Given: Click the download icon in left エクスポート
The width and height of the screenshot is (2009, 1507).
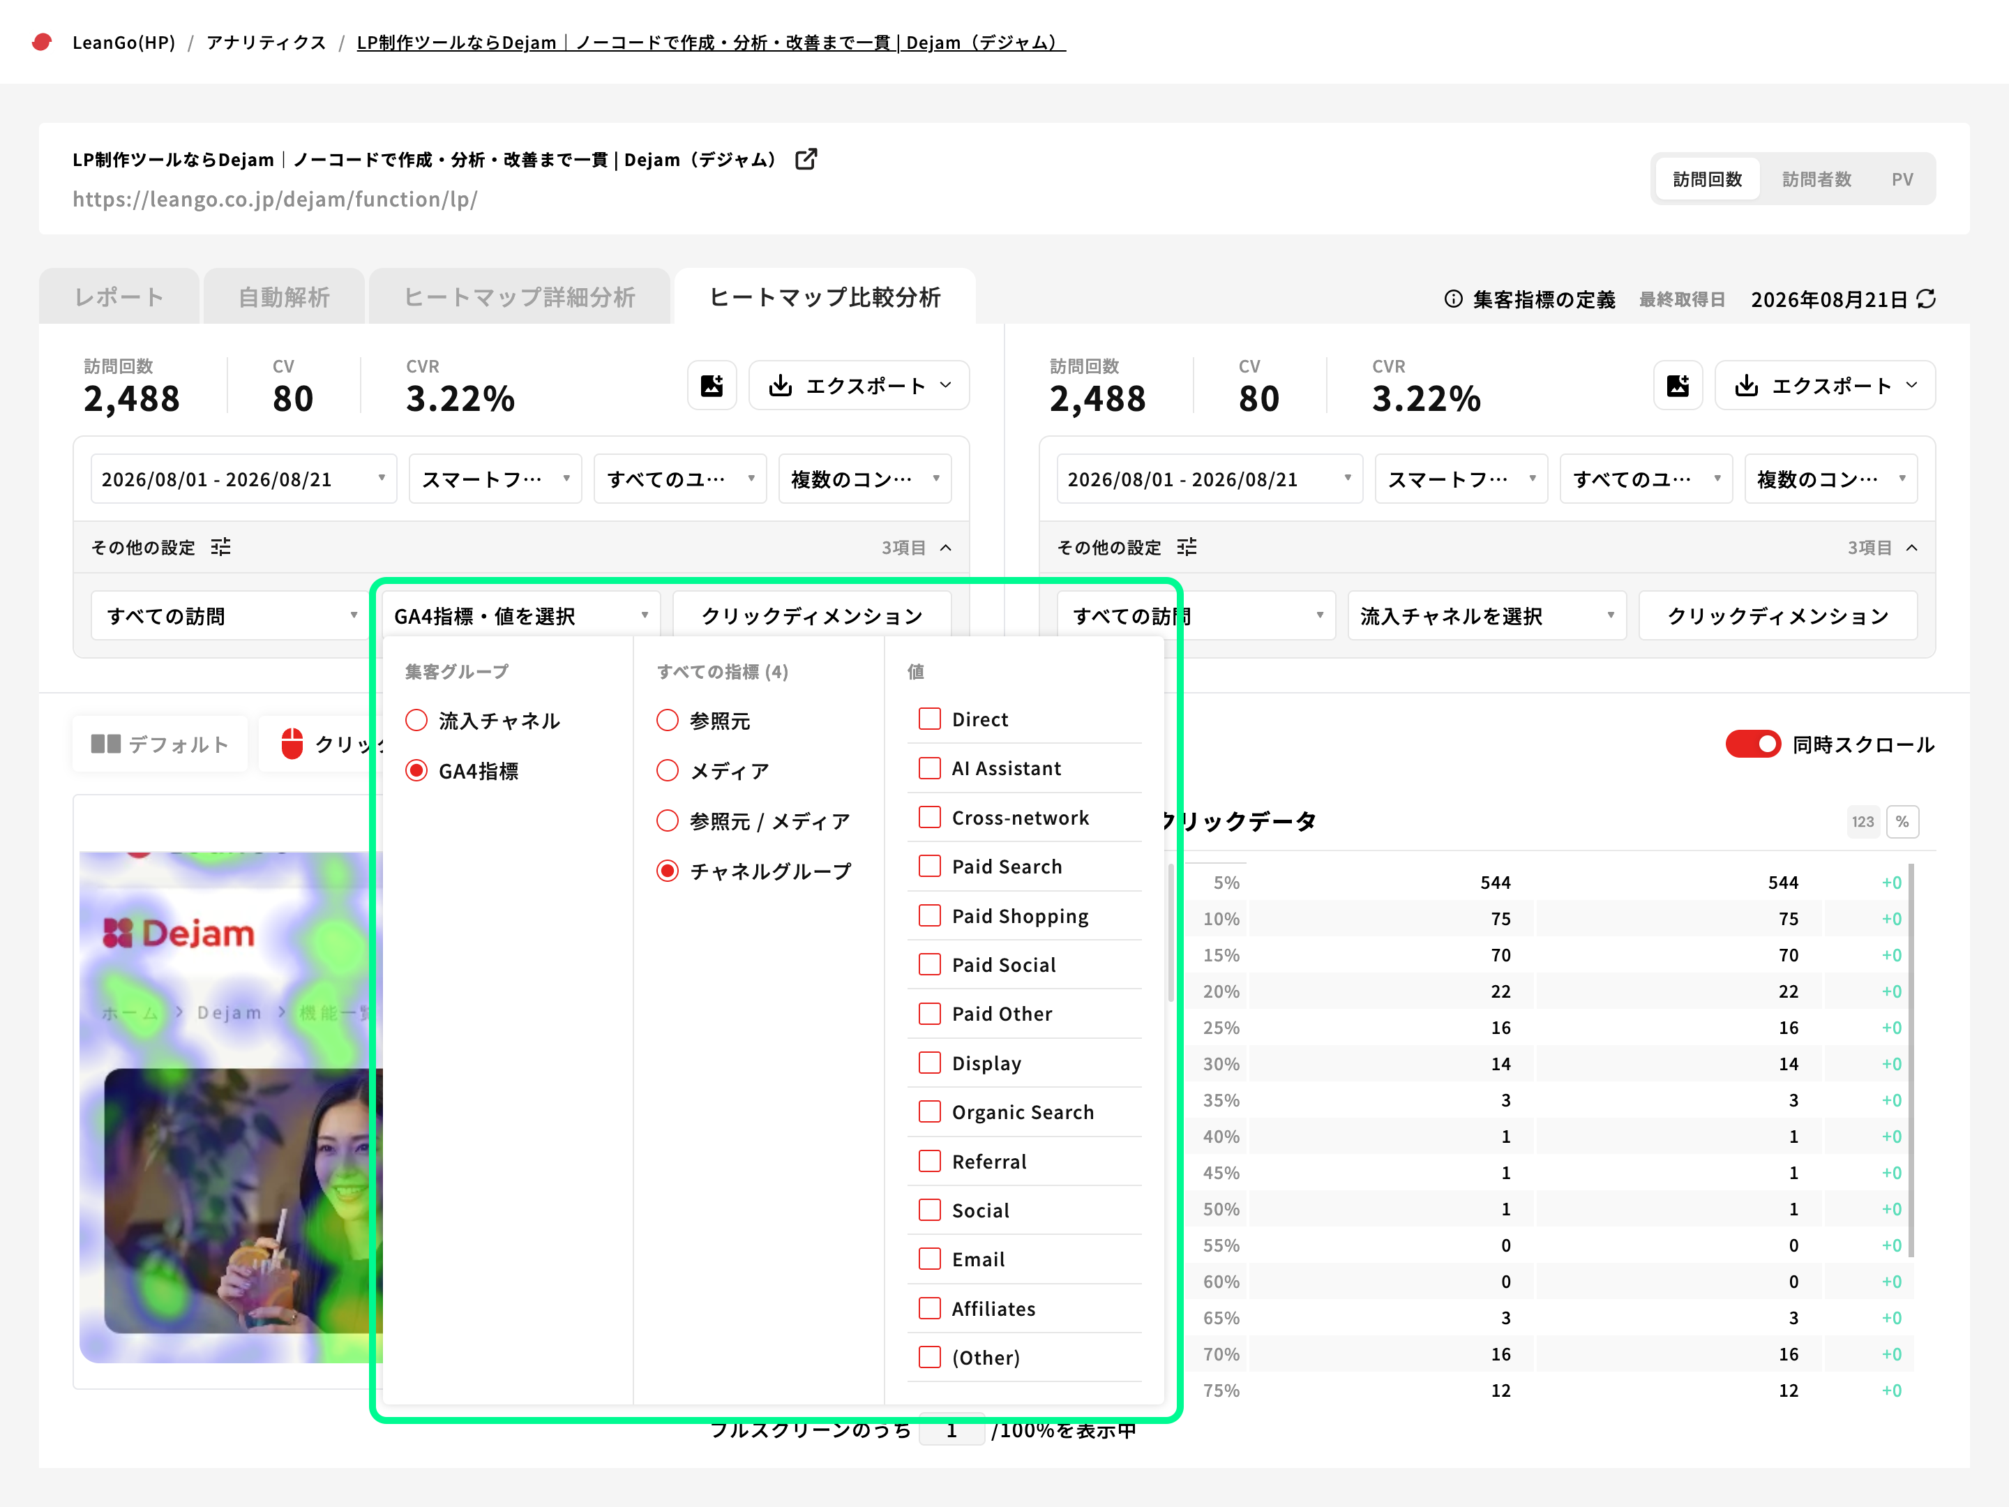Looking at the screenshot, I should [780, 386].
